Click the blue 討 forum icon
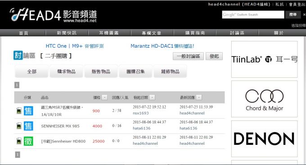The width and height of the screenshot is (306, 165). [x=18, y=55]
